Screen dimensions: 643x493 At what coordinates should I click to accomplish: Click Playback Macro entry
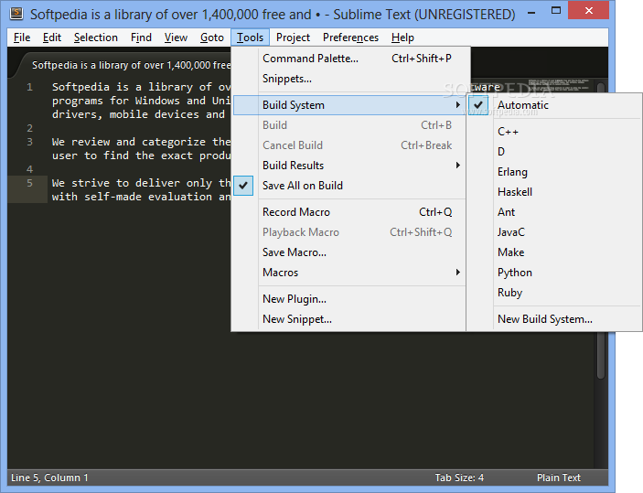click(349, 232)
